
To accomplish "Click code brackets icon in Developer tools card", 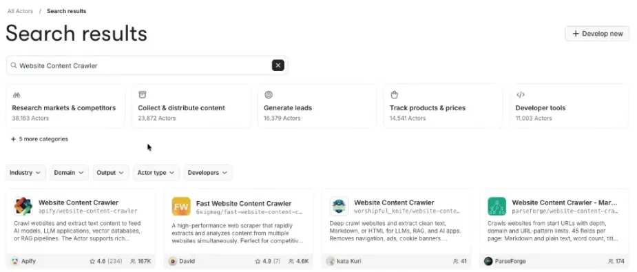I will click(x=521, y=94).
